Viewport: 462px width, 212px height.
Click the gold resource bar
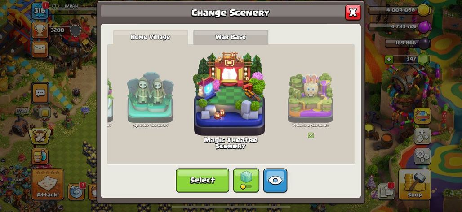pos(399,10)
